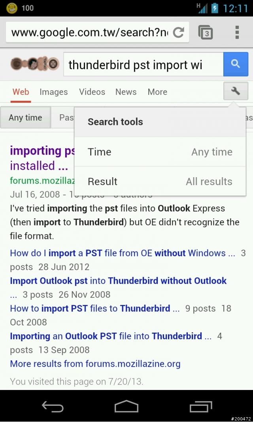Switch to the Images tab
The image size is (253, 422).
coord(53,92)
